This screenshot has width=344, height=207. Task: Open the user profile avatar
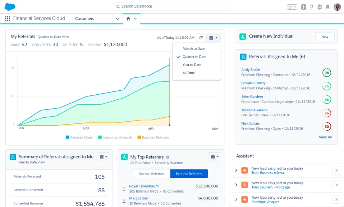click(337, 7)
